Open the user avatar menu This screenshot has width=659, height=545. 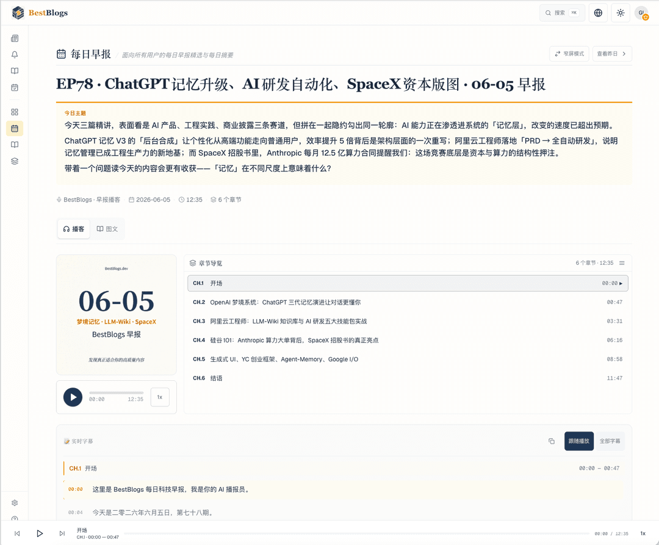[642, 13]
